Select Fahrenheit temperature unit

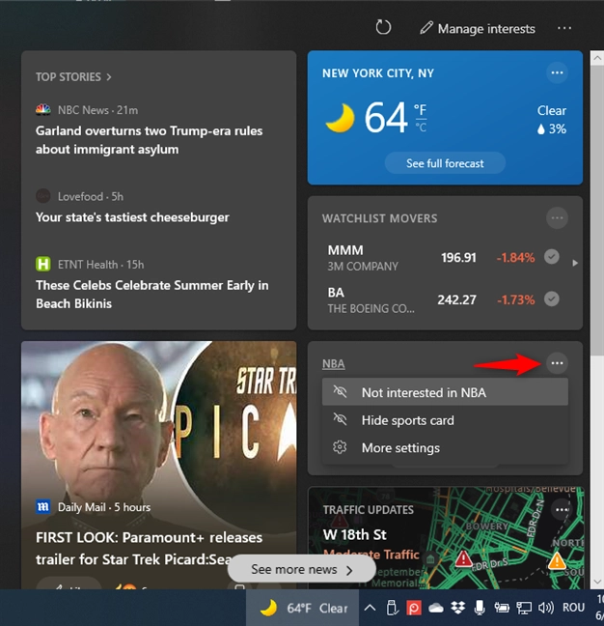(x=421, y=109)
